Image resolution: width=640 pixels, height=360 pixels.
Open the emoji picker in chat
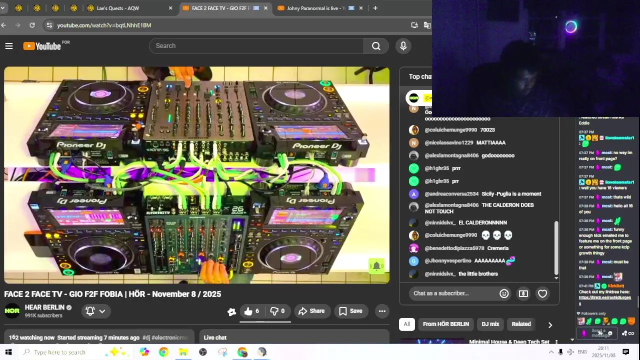tap(504, 293)
